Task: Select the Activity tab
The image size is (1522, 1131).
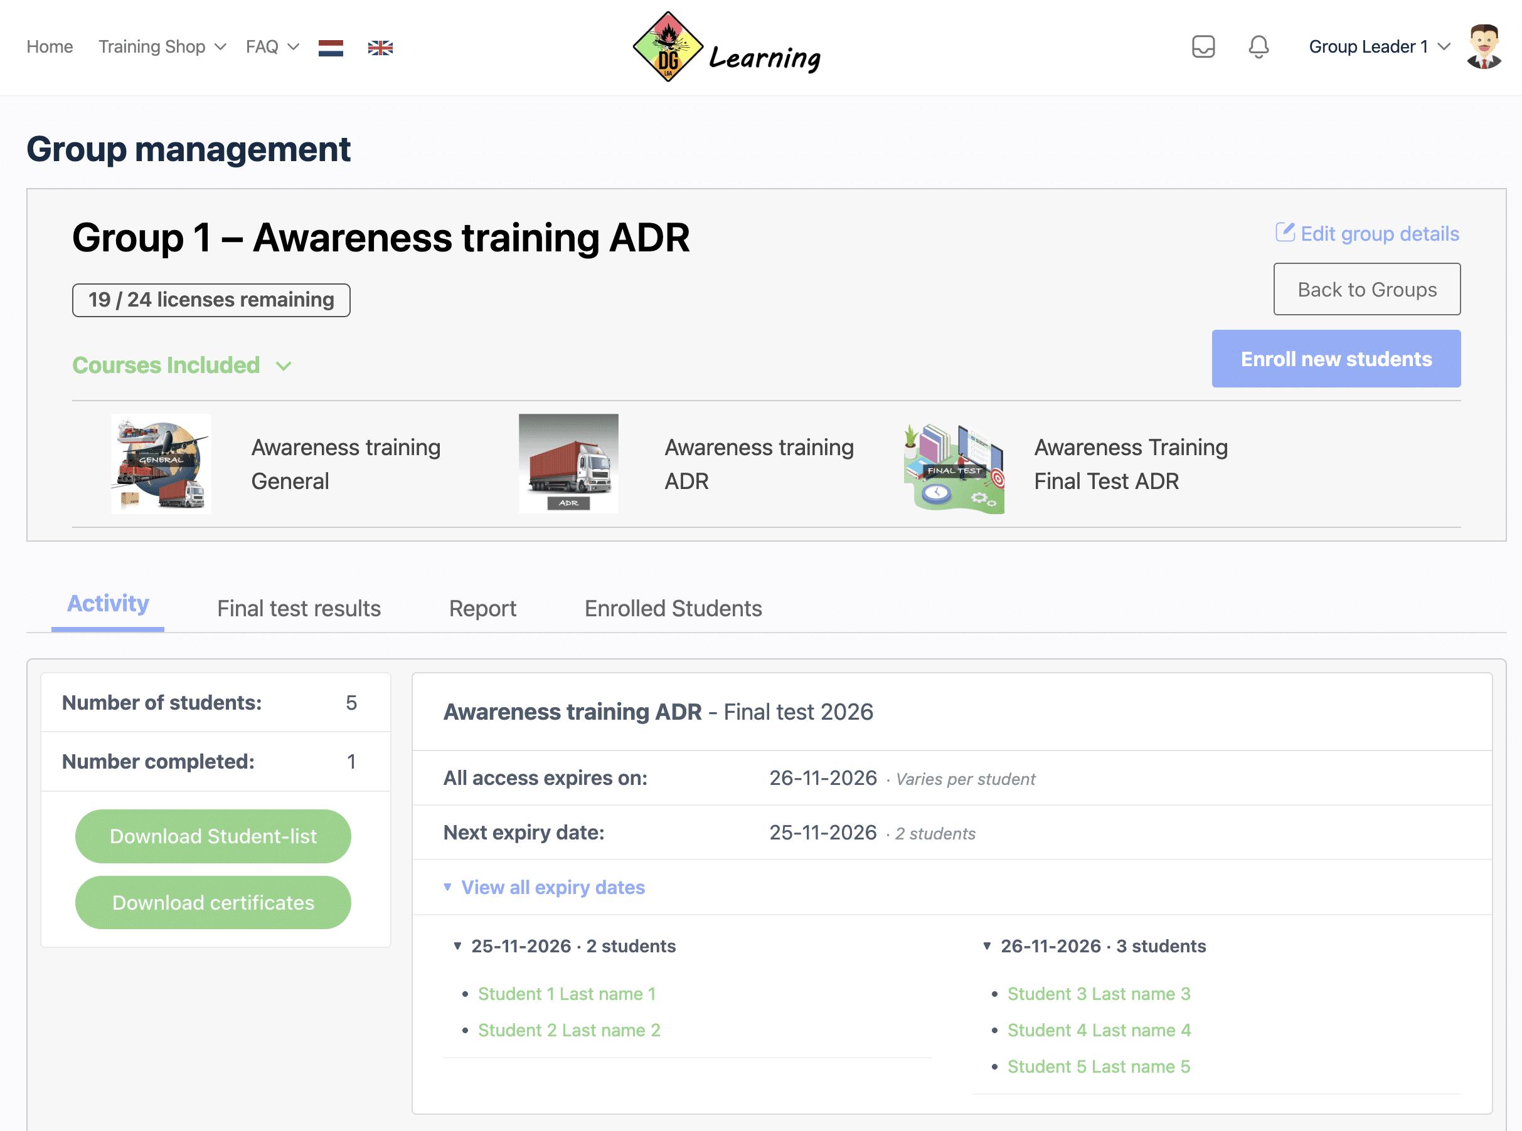Action: click(107, 604)
